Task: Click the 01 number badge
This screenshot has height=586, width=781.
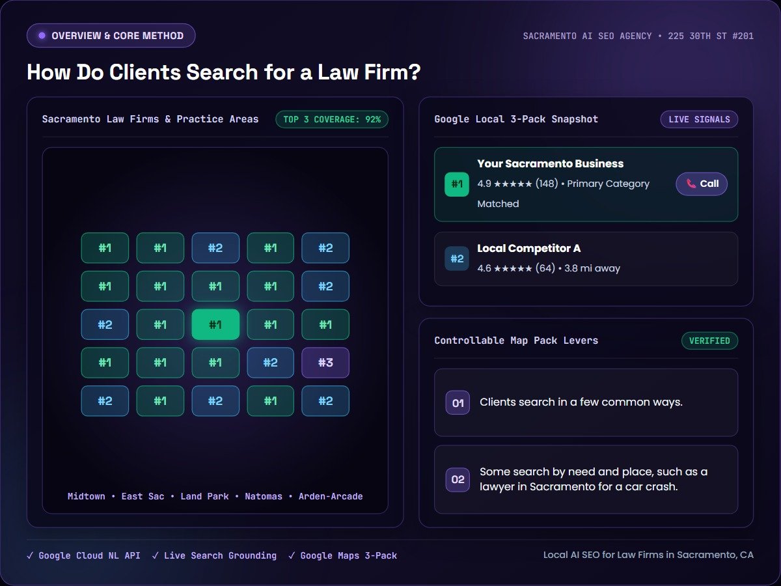Action: point(458,403)
